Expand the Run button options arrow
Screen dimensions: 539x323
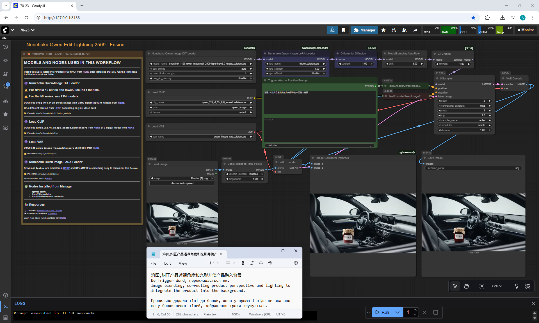point(398,312)
